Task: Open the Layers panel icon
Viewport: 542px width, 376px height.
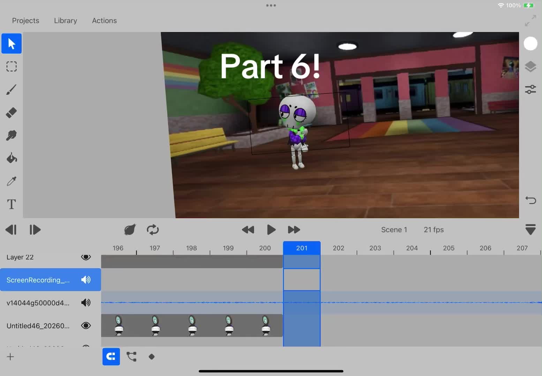Action: tap(530, 66)
